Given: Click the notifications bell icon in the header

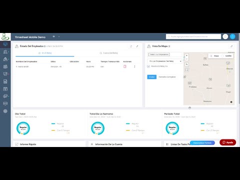Looking at the screenshot, I should pyautogui.click(x=225, y=36).
